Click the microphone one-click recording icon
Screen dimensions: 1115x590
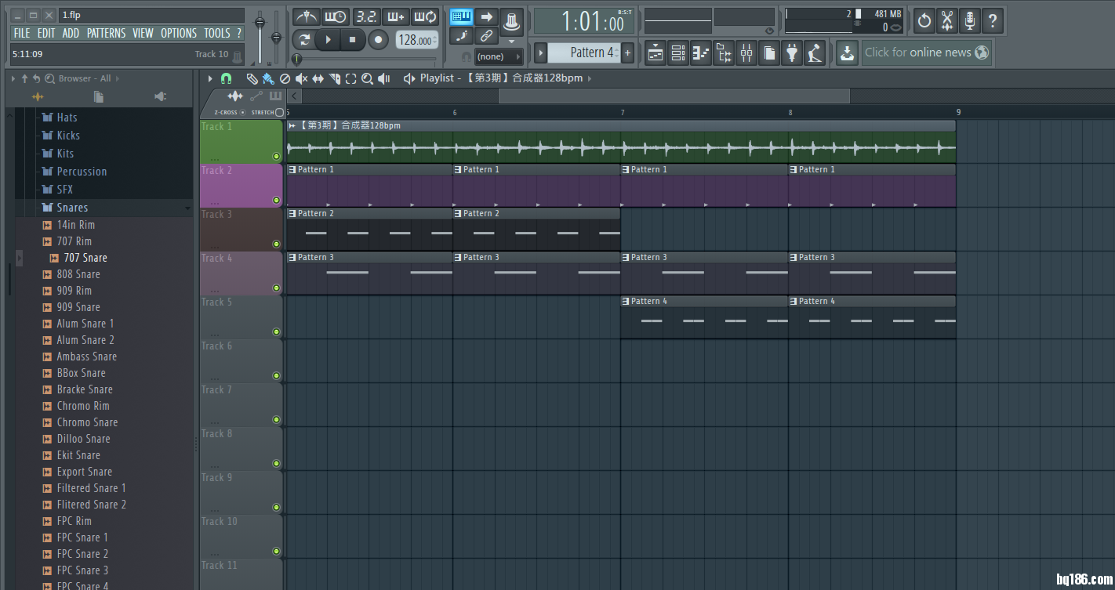pyautogui.click(x=970, y=20)
